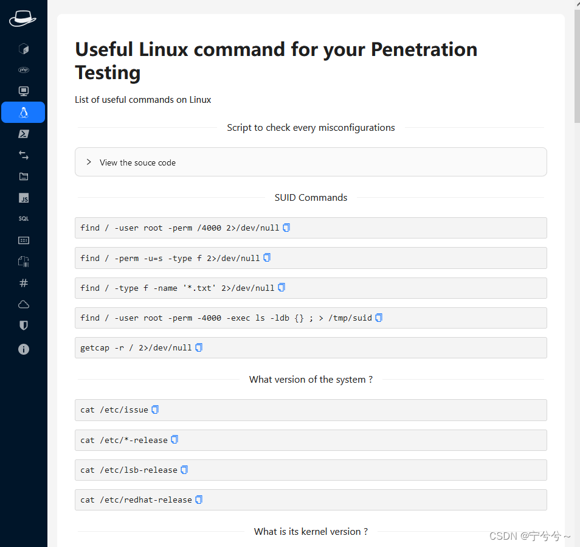Open the keyboard encoder sidebar icon
The height and width of the screenshot is (547, 580).
24,240
